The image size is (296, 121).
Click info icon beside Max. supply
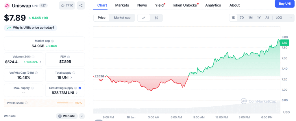coord(32,88)
